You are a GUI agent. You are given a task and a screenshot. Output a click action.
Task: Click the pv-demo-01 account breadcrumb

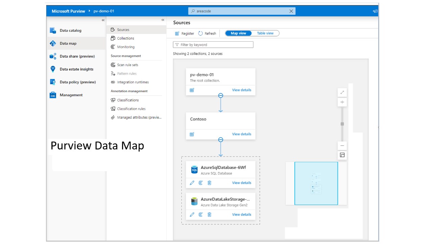104,11
